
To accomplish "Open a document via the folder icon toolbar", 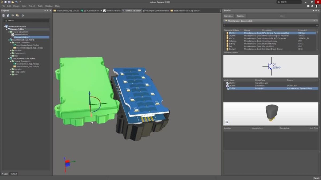I will tap(13, 2).
